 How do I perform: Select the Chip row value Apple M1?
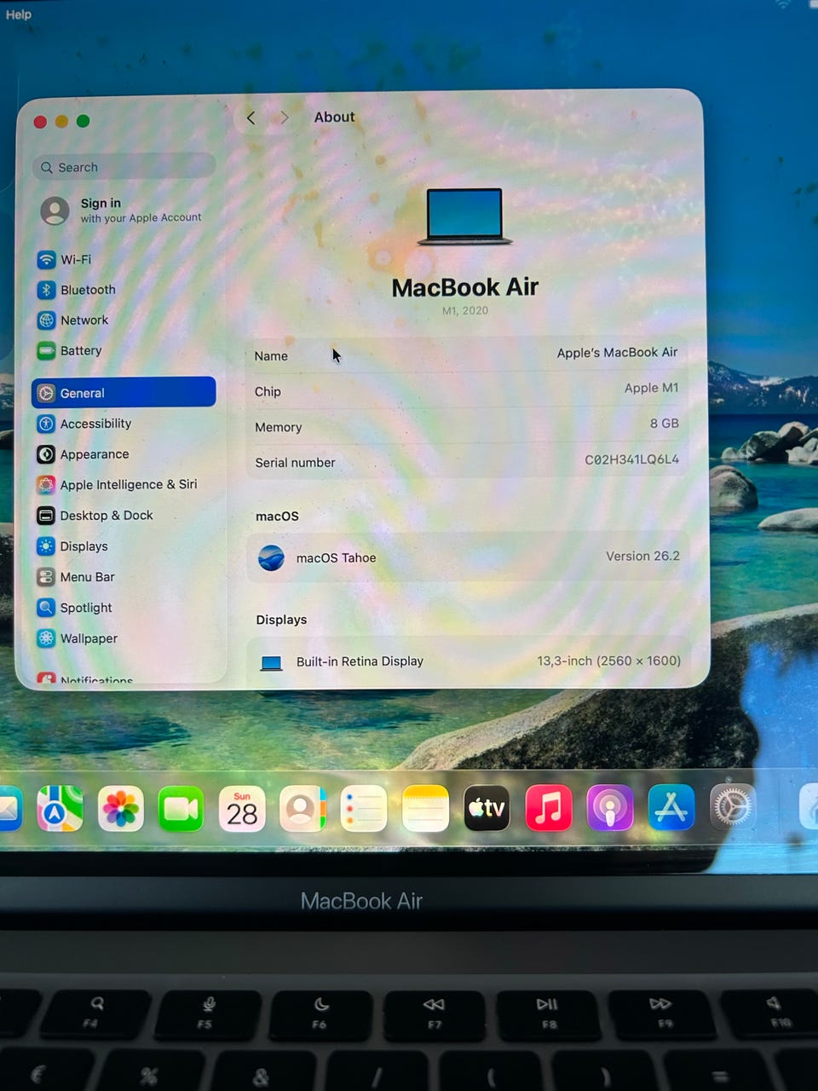[651, 388]
